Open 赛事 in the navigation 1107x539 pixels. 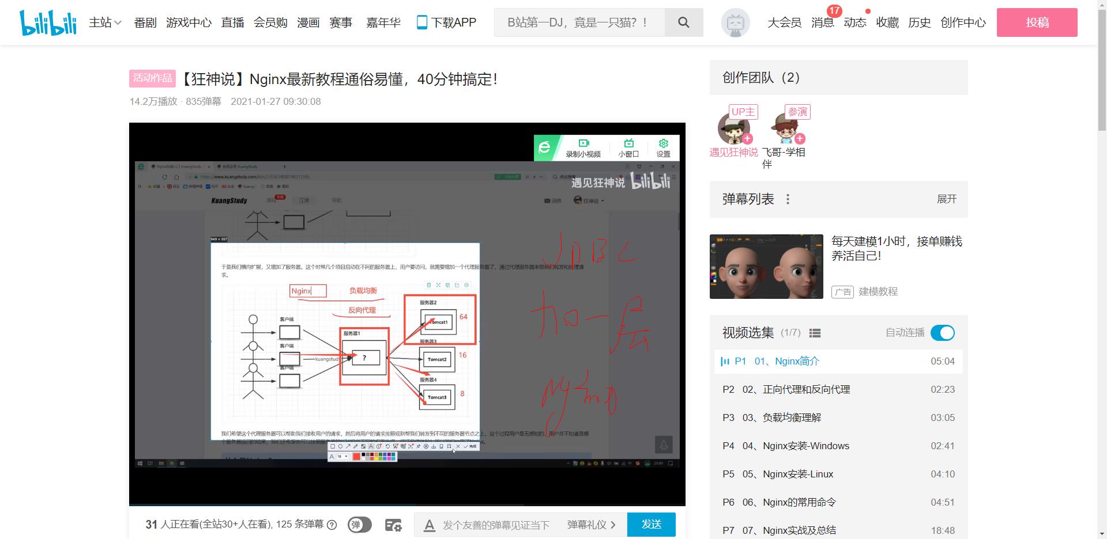[x=341, y=22]
